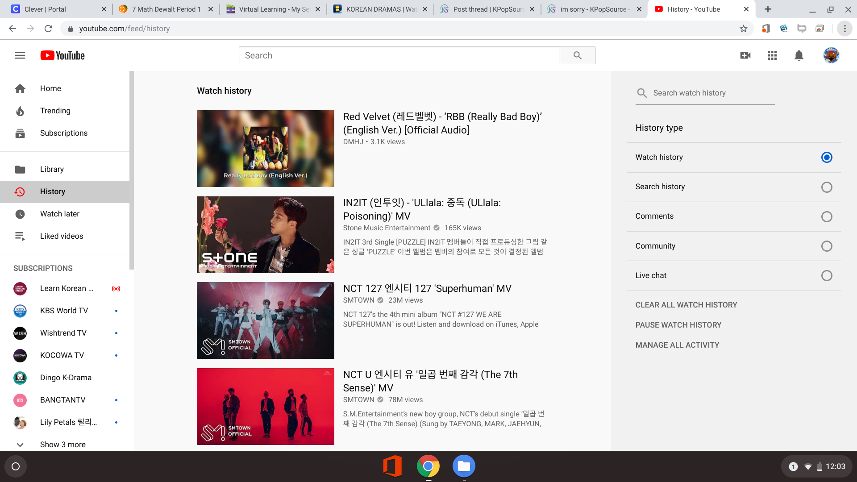
Task: Click MANAGE ALL ACTIVITY
Action: 677,345
